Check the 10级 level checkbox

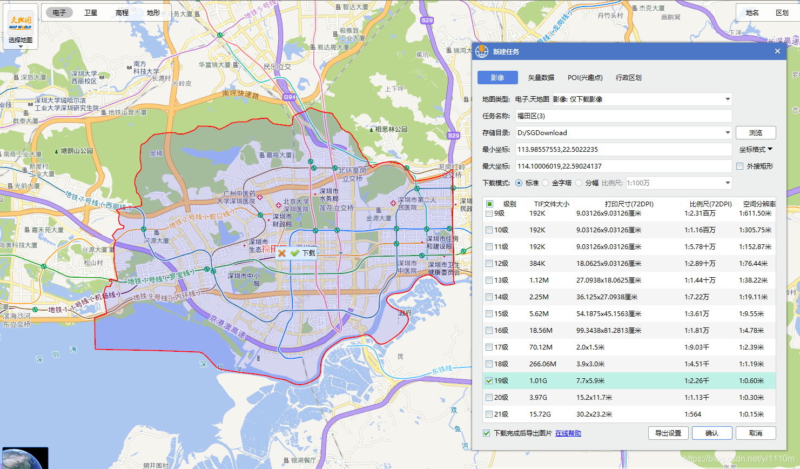489,230
